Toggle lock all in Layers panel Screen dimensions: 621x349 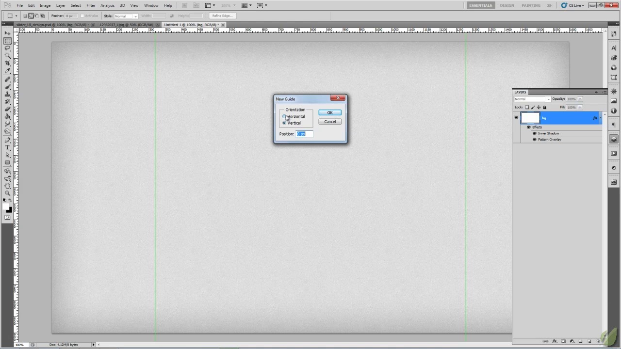coord(544,108)
